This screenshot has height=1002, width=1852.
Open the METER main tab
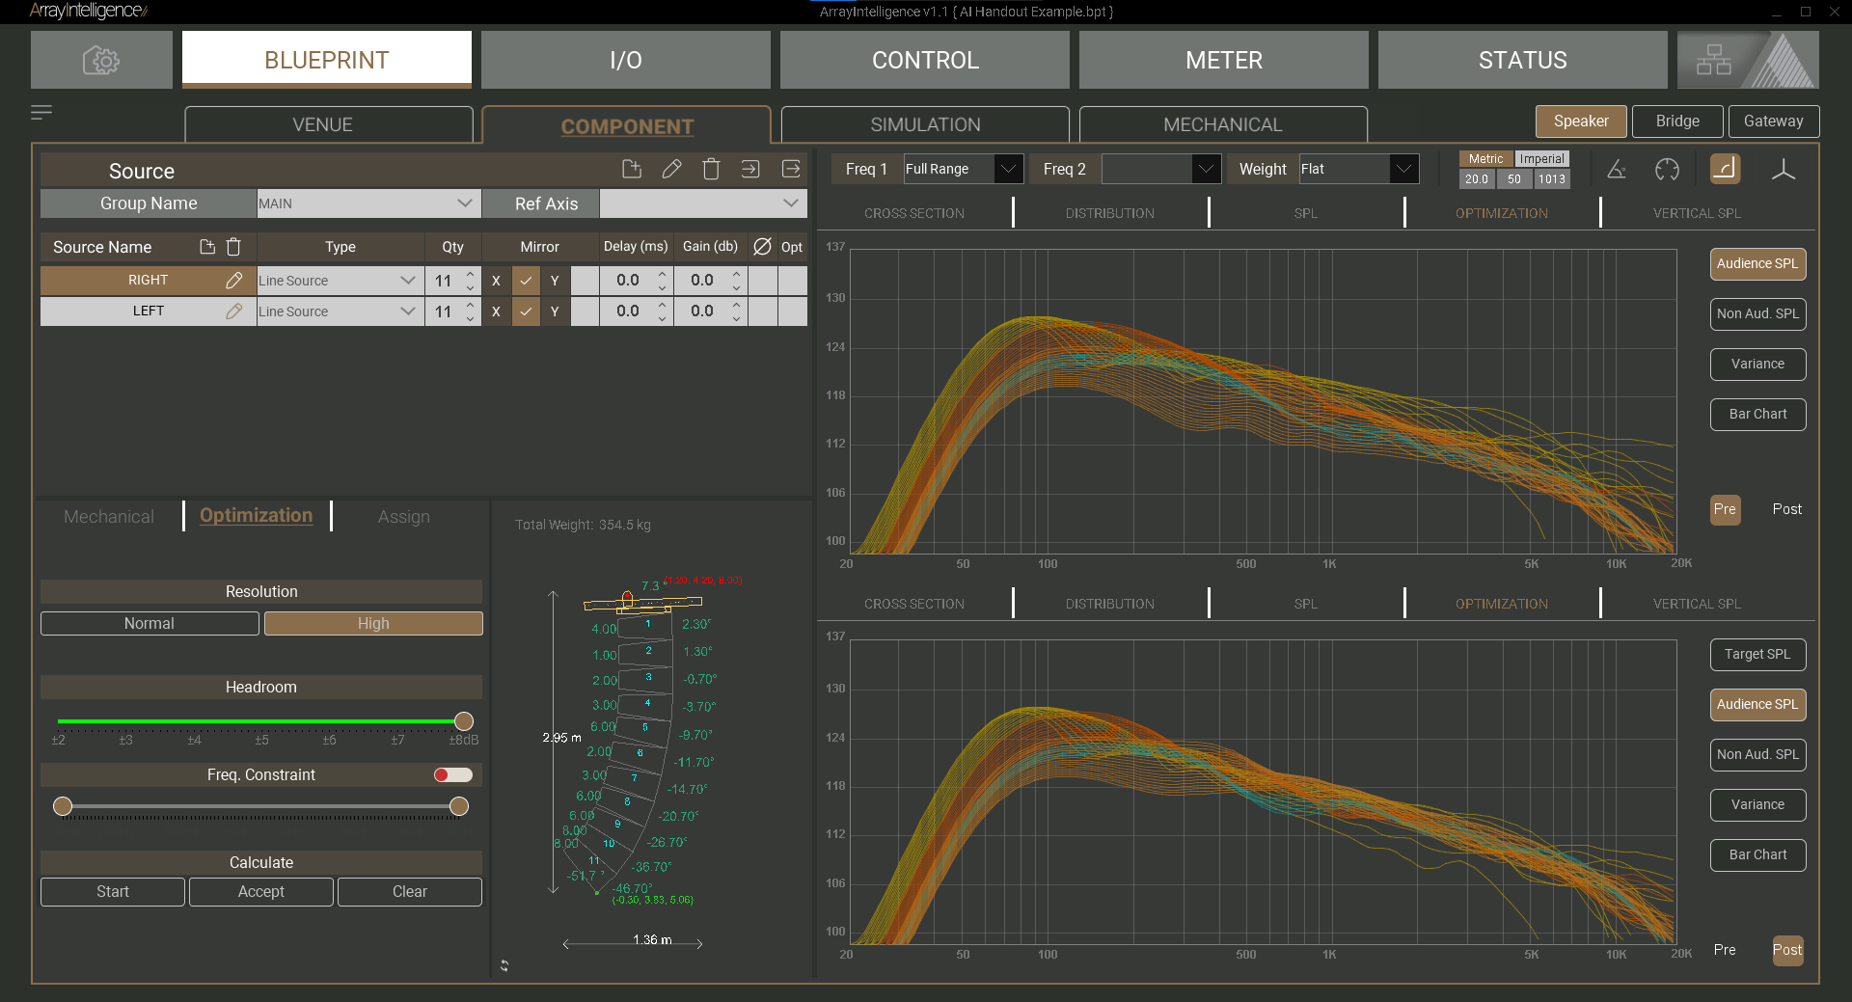pos(1223,60)
